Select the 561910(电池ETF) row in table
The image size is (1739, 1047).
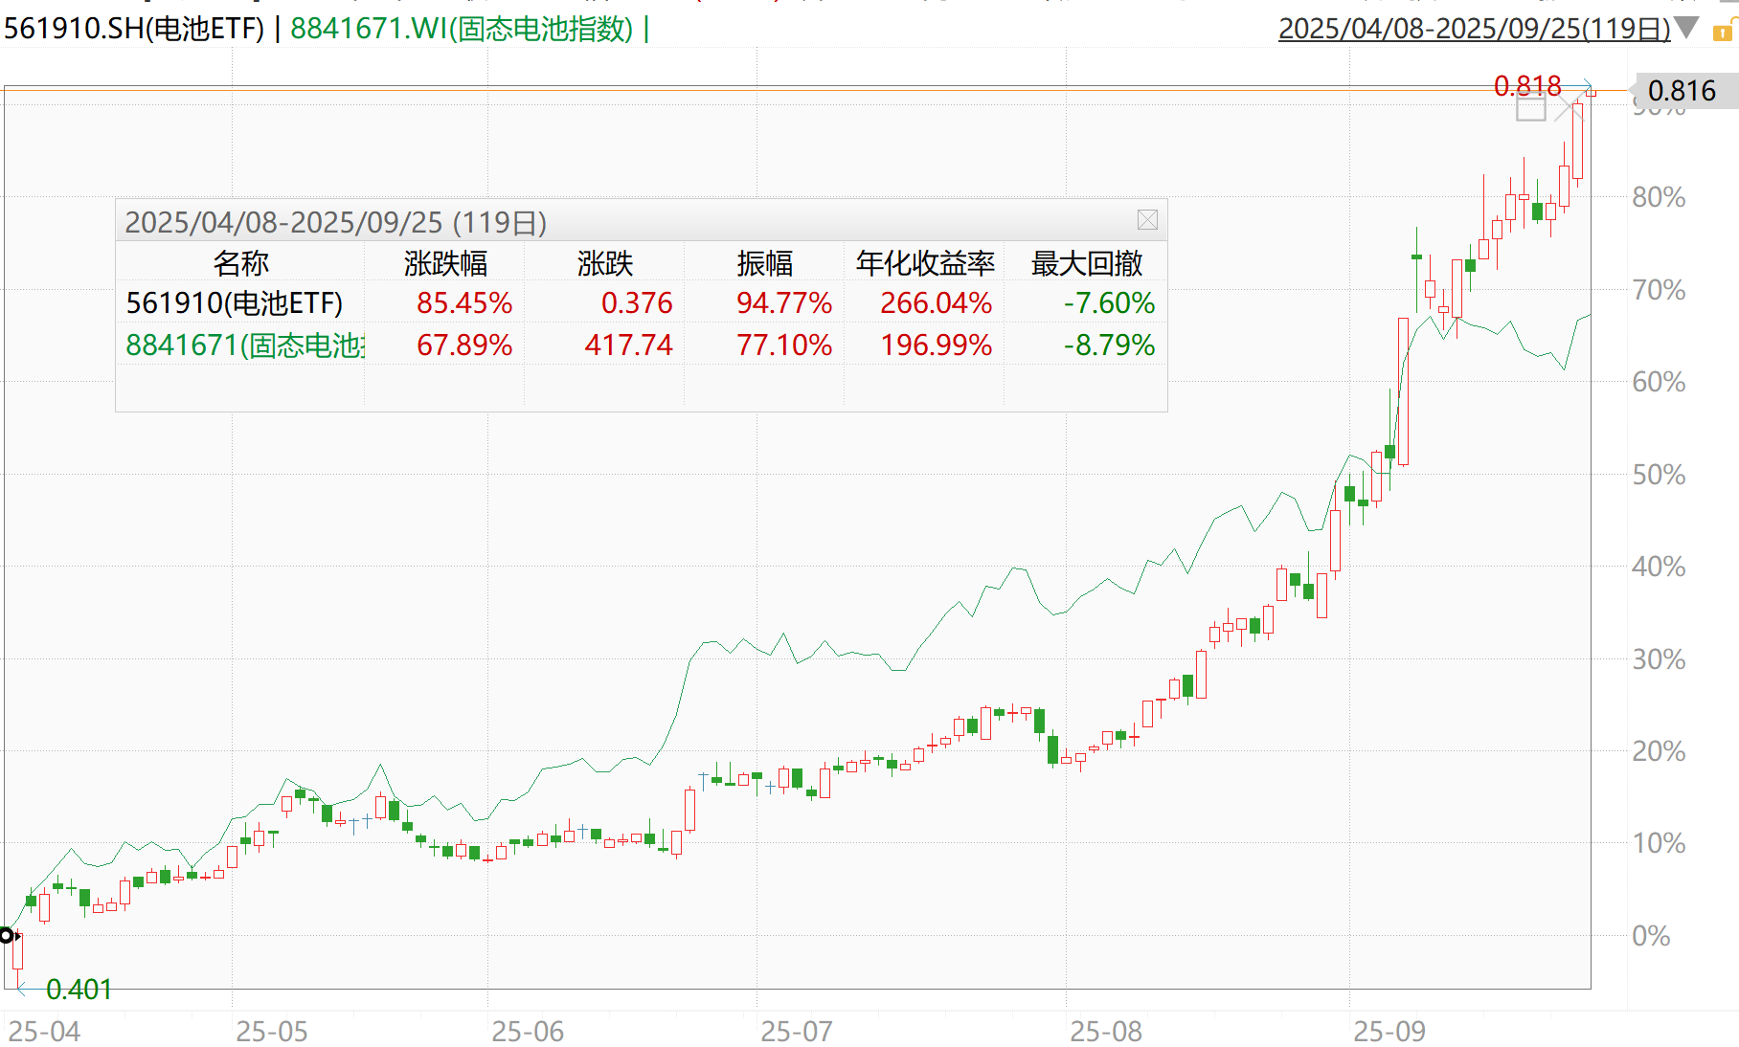235,303
